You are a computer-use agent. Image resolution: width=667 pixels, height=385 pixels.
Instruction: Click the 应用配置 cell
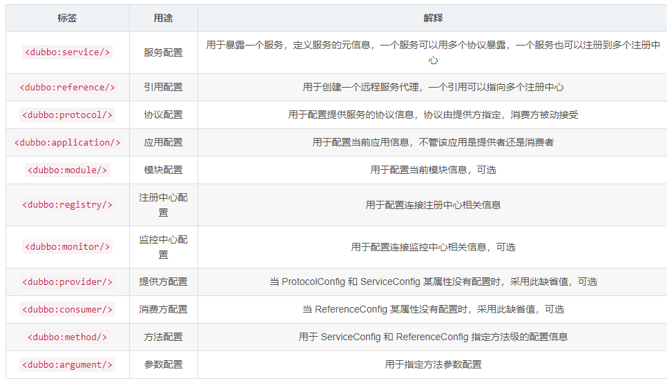(x=164, y=142)
